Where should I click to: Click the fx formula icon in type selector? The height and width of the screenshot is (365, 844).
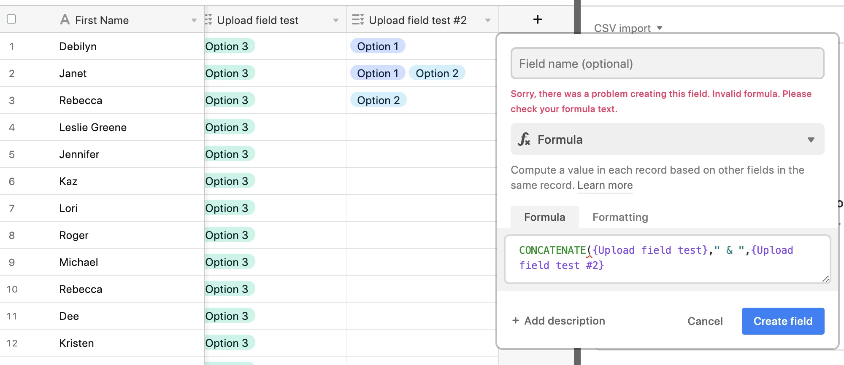point(524,139)
